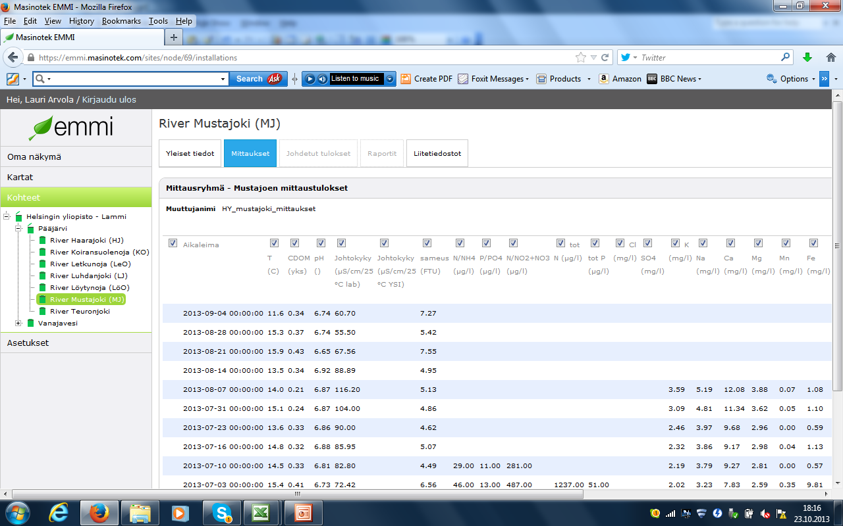Open Internet Explorer from the taskbar
The width and height of the screenshot is (843, 526).
tap(59, 513)
